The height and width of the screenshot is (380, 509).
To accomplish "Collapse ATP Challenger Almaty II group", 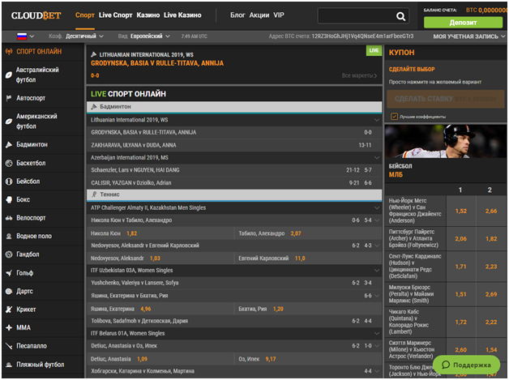I will (x=377, y=207).
